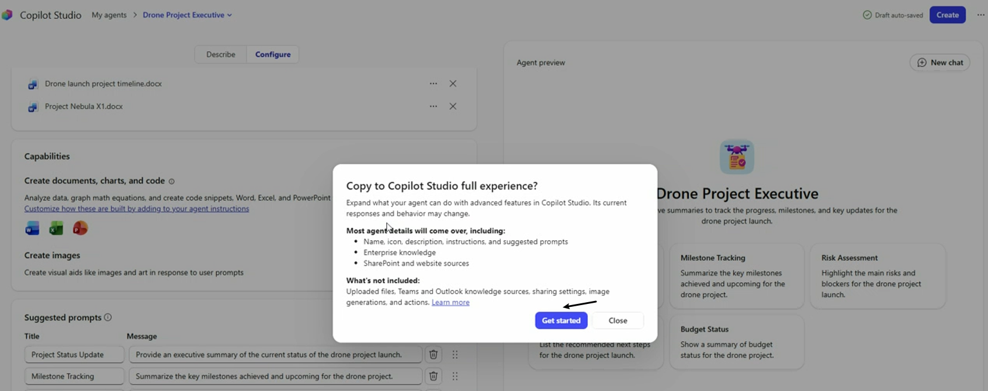
Task: Click the Copilot Studio logo icon
Action: tap(7, 15)
